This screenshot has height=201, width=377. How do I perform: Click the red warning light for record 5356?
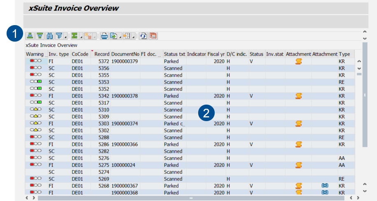(x=33, y=68)
